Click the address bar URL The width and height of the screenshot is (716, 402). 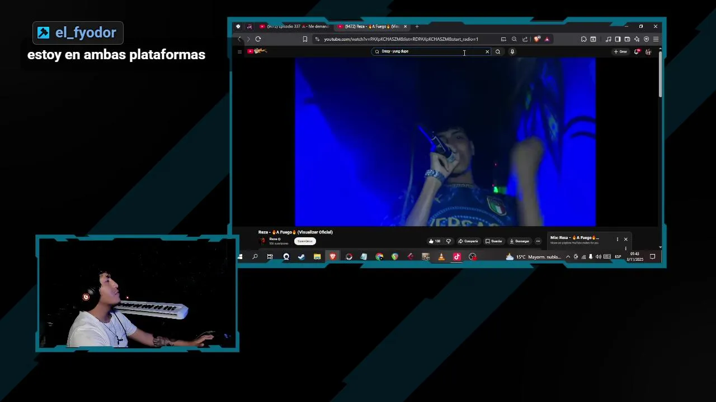pyautogui.click(x=401, y=39)
